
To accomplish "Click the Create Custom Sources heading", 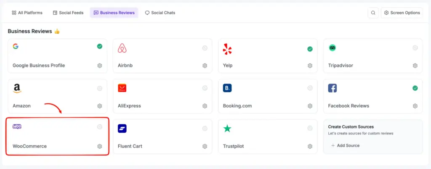I will coord(351,127).
